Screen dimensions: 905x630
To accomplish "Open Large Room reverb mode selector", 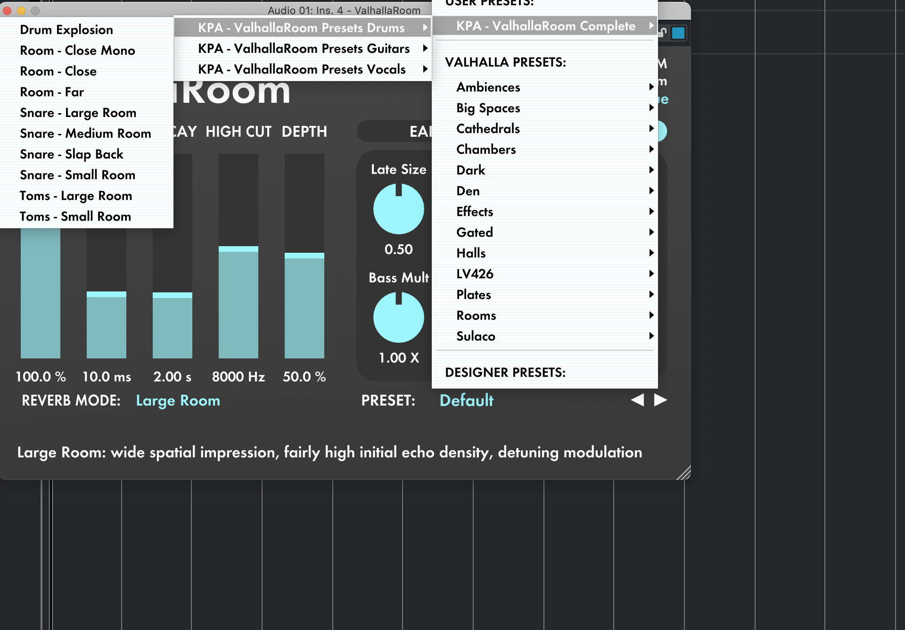I will [x=178, y=401].
